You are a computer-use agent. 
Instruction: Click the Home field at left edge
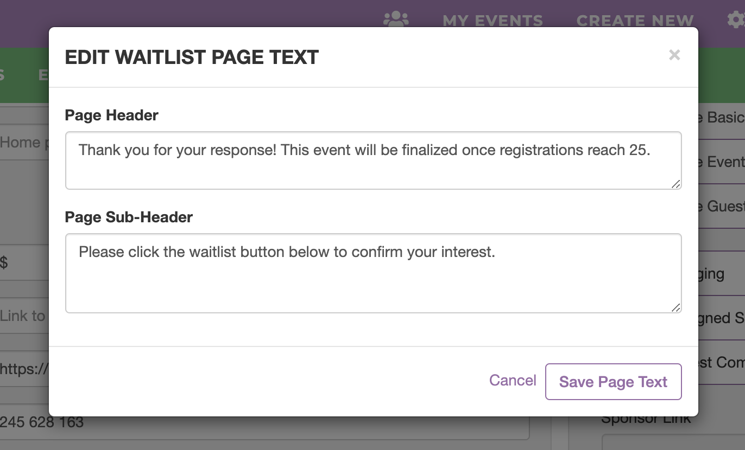pos(24,143)
